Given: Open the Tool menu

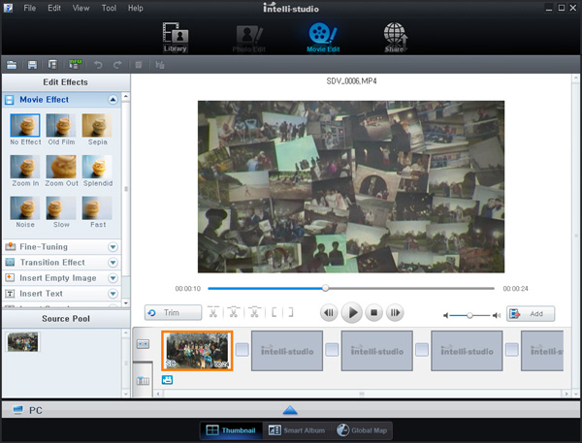Looking at the screenshot, I should pyautogui.click(x=109, y=8).
